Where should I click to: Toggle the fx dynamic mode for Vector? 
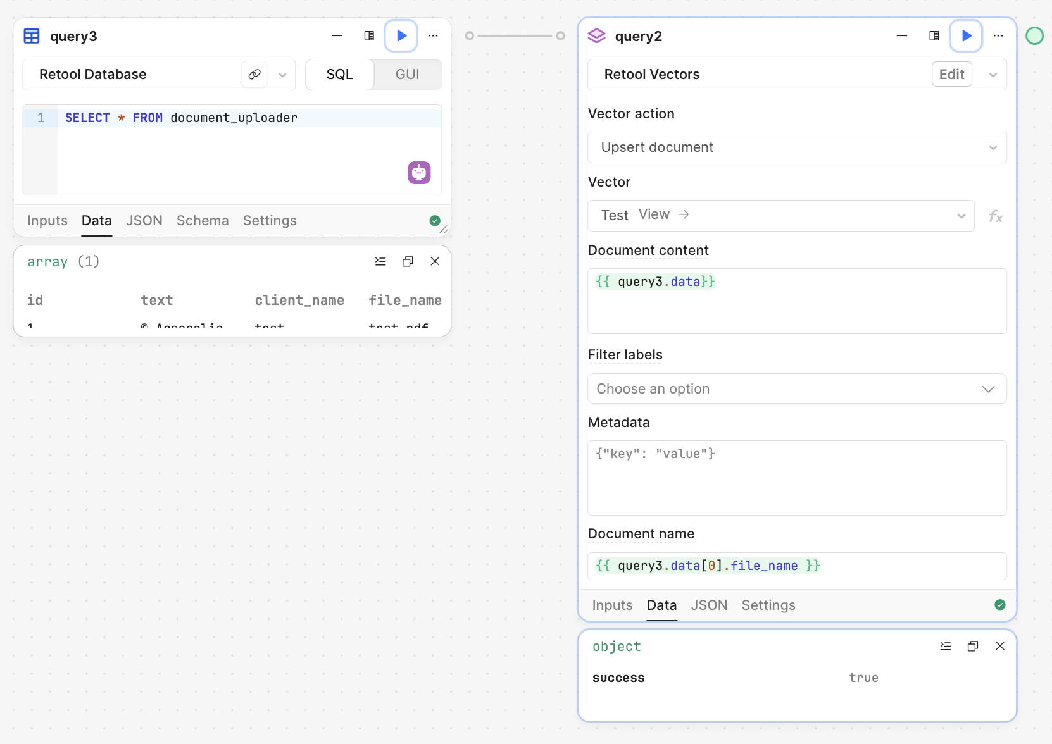click(996, 216)
